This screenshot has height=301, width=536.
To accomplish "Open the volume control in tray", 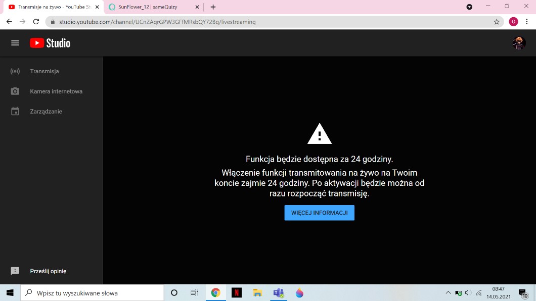I will click(x=468, y=293).
